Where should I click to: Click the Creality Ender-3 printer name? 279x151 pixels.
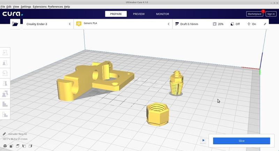tap(37, 24)
